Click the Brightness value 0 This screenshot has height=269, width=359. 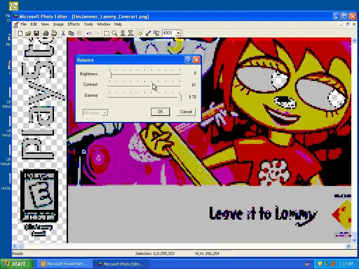(x=195, y=73)
